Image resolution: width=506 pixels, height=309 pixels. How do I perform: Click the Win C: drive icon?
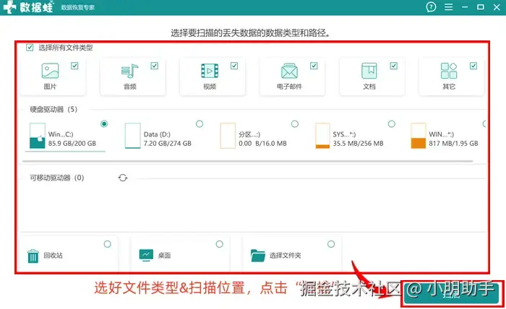tap(37, 136)
